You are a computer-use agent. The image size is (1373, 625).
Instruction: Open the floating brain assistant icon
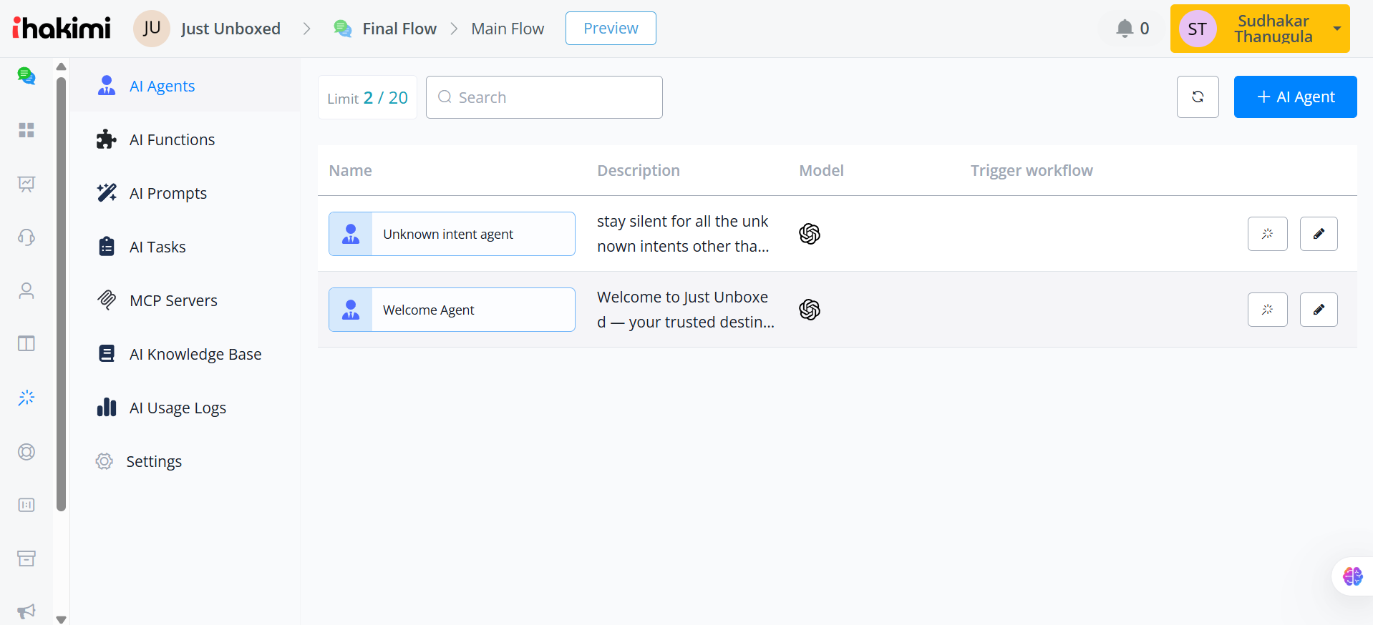click(1353, 576)
